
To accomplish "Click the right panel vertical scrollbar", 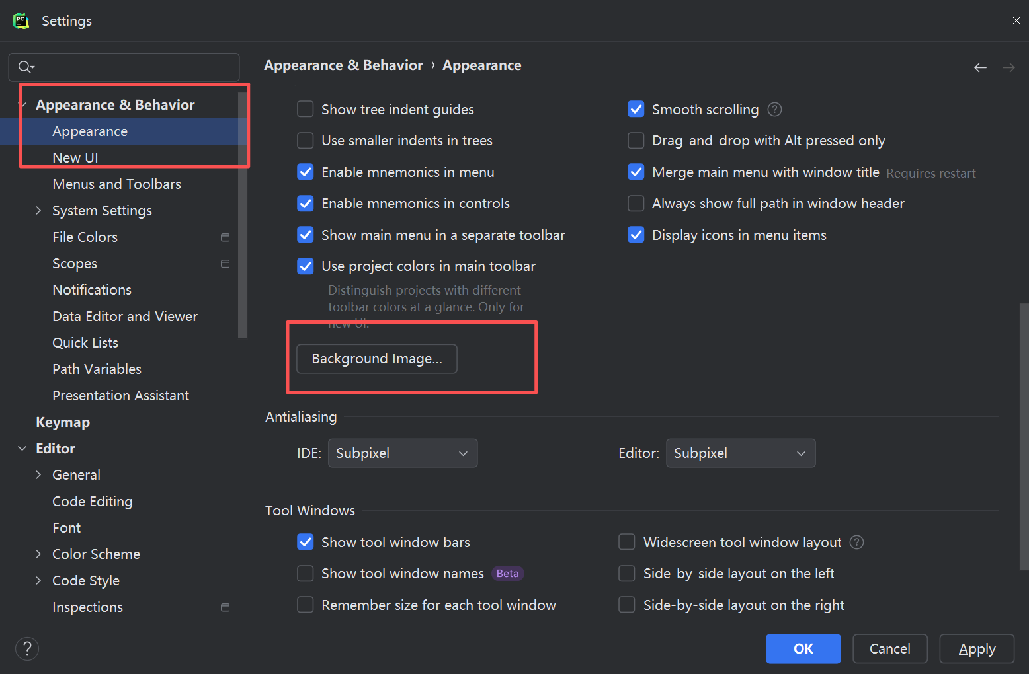I will click(x=1024, y=436).
